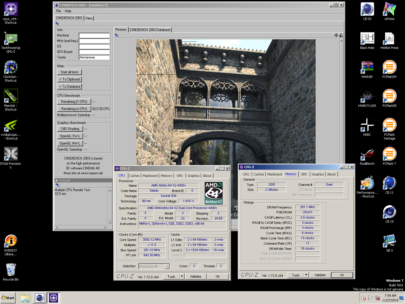Screen dimensions: 405x304
Task: Open the CB 03 desktop icon
Action: pyautogui.click(x=367, y=11)
